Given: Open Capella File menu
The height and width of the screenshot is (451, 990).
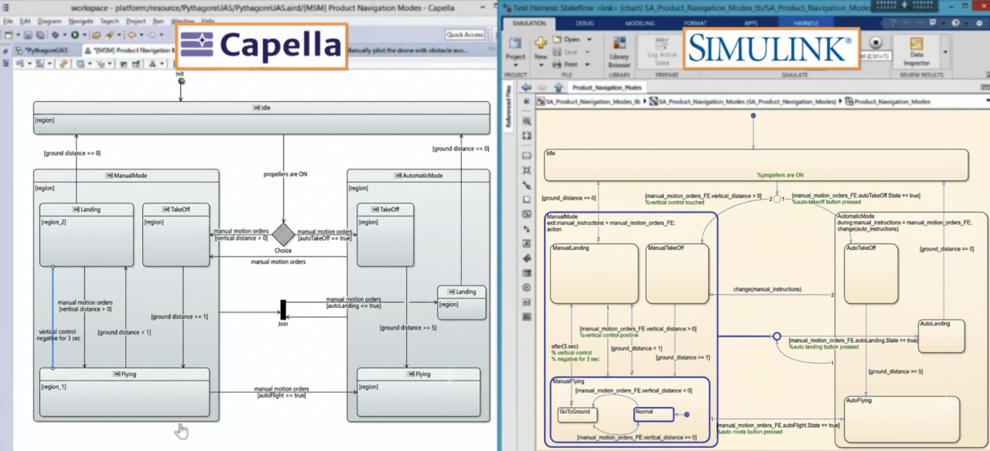Looking at the screenshot, I should (8, 21).
